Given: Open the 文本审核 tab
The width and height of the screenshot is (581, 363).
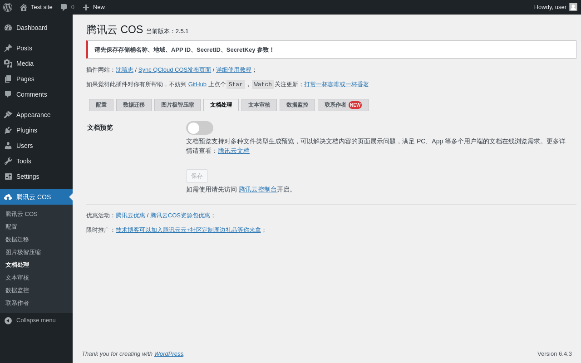Looking at the screenshot, I should tap(259, 105).
